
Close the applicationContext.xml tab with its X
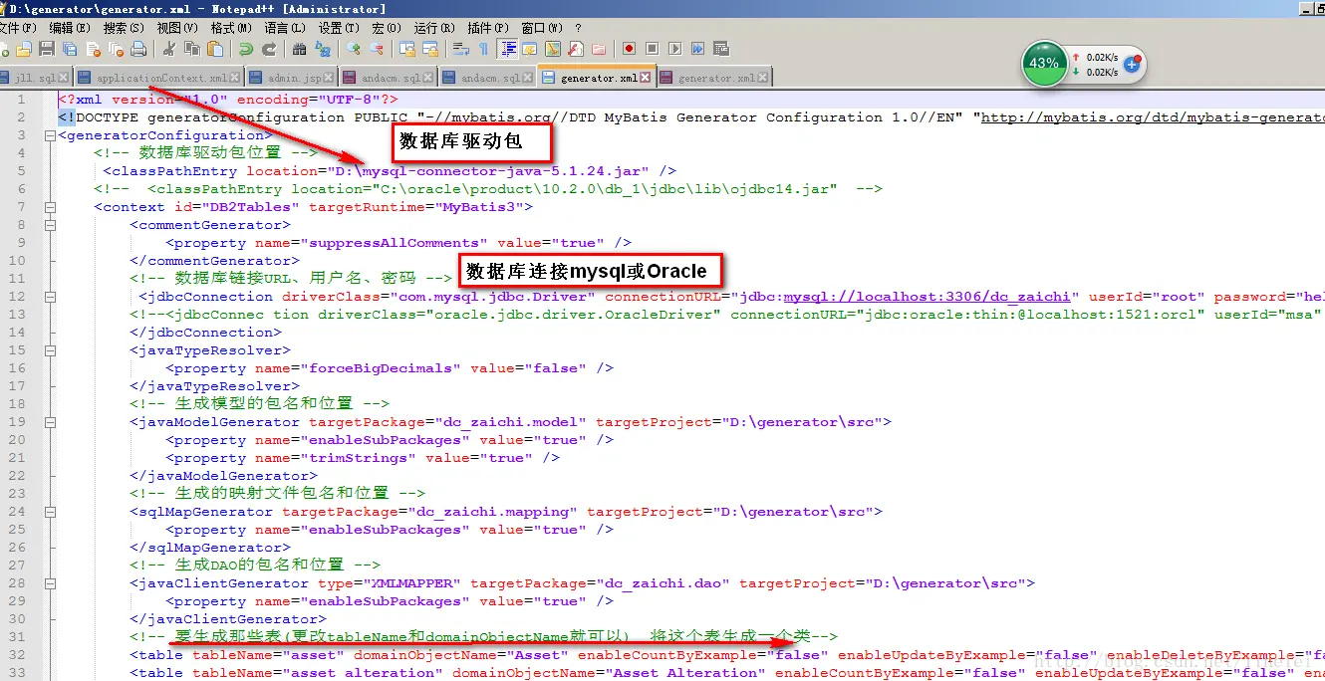tap(236, 78)
